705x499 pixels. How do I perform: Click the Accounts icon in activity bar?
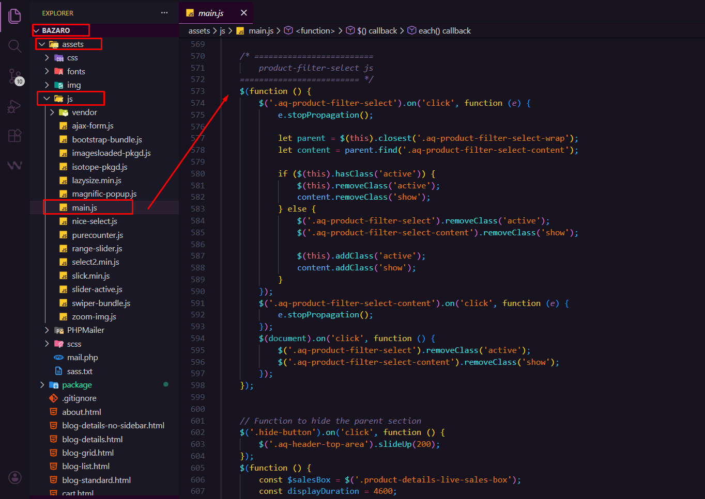click(15, 477)
